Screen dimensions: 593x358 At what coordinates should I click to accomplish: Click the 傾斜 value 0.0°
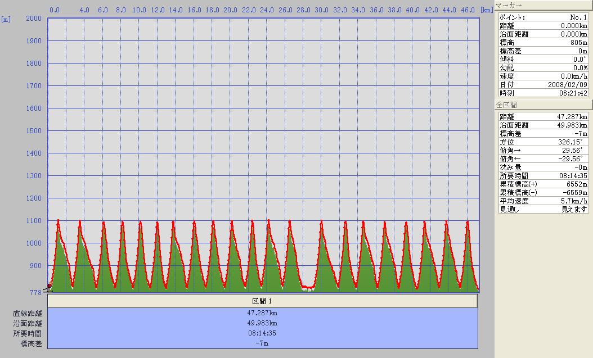[579, 59]
